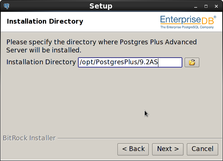Proceed with the Next button

click(x=168, y=149)
